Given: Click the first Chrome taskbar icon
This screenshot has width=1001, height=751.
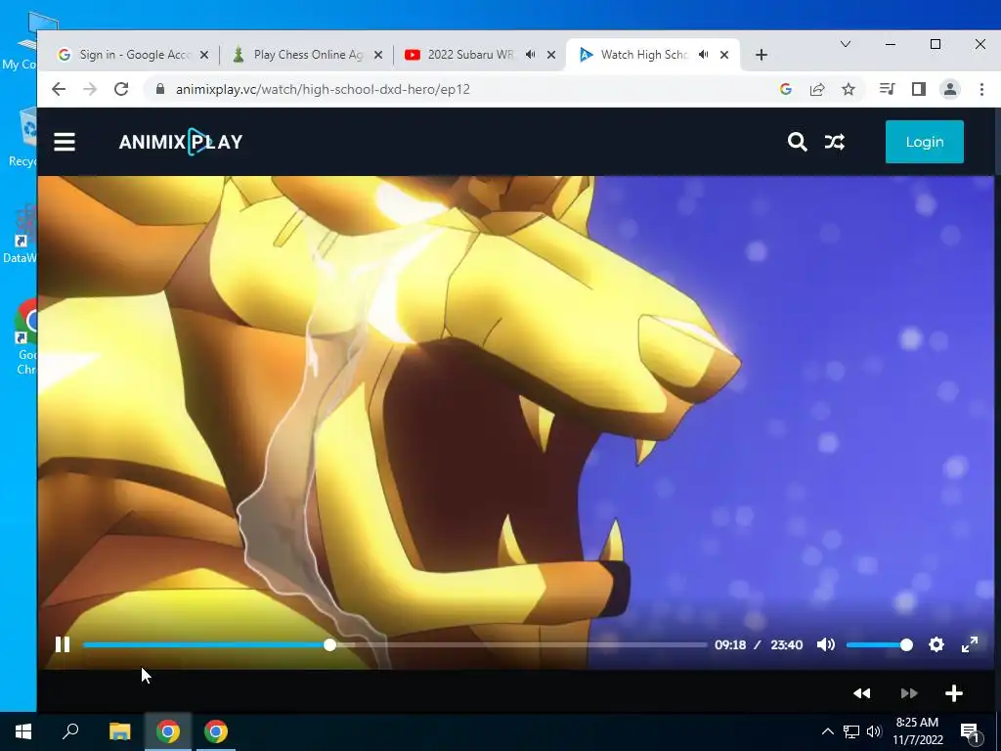Looking at the screenshot, I should click(168, 731).
